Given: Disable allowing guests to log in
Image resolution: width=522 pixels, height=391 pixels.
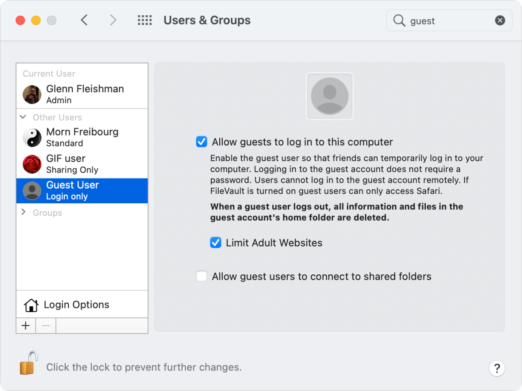Looking at the screenshot, I should pos(201,142).
